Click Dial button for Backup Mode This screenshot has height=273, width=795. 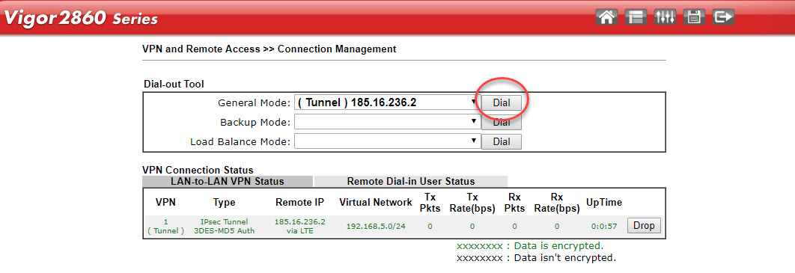501,122
